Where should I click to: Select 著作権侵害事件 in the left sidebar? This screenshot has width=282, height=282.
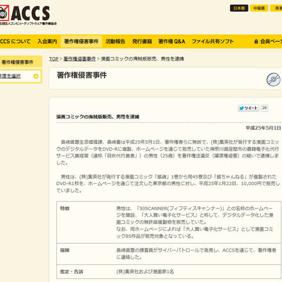click(x=21, y=62)
